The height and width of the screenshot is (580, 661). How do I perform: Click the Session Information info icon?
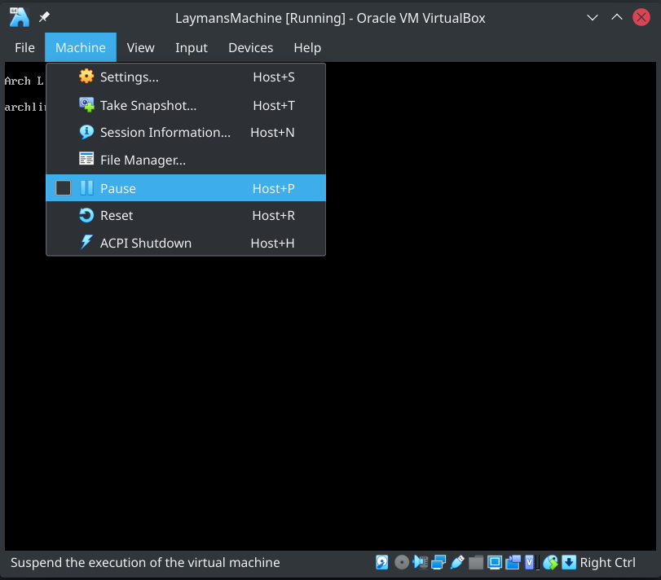coord(86,132)
